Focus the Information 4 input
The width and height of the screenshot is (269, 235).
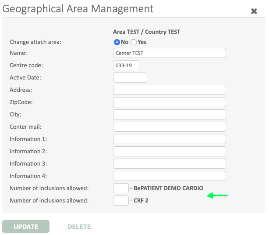point(169,176)
